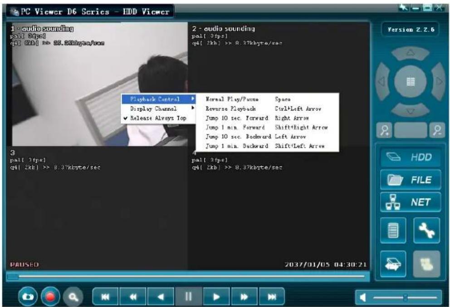
Task: Click the playback progress bar handle
Action: click(x=13, y=277)
